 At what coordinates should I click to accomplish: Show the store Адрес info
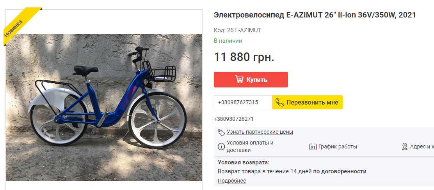(422, 146)
